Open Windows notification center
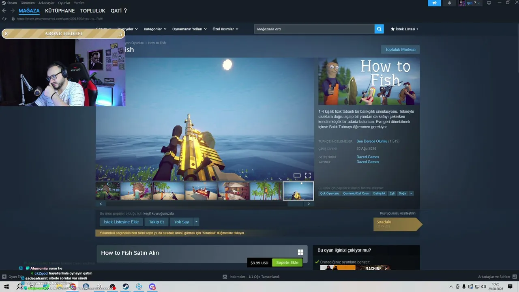Viewport: 519px width, 292px height. coord(510,287)
